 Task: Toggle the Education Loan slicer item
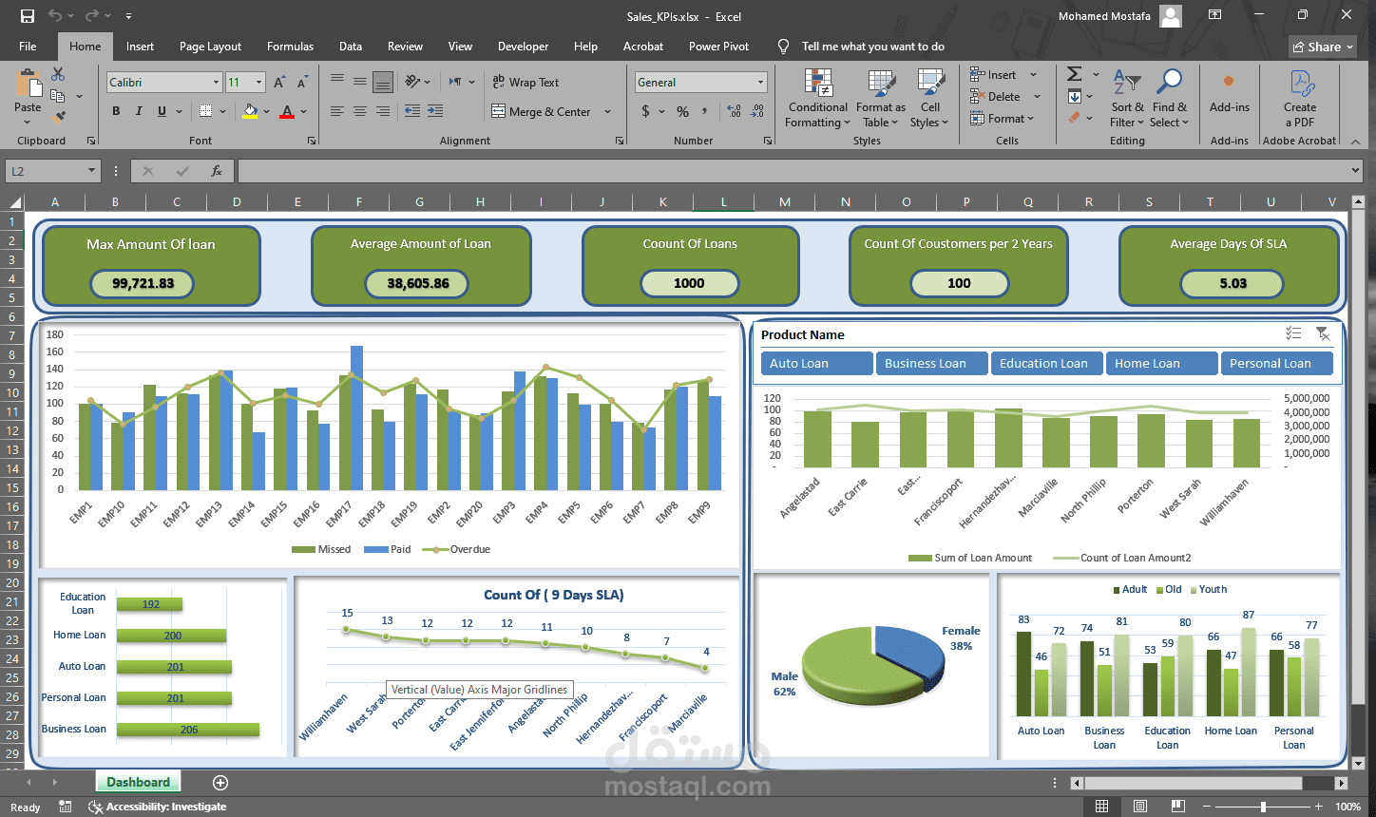(1046, 364)
